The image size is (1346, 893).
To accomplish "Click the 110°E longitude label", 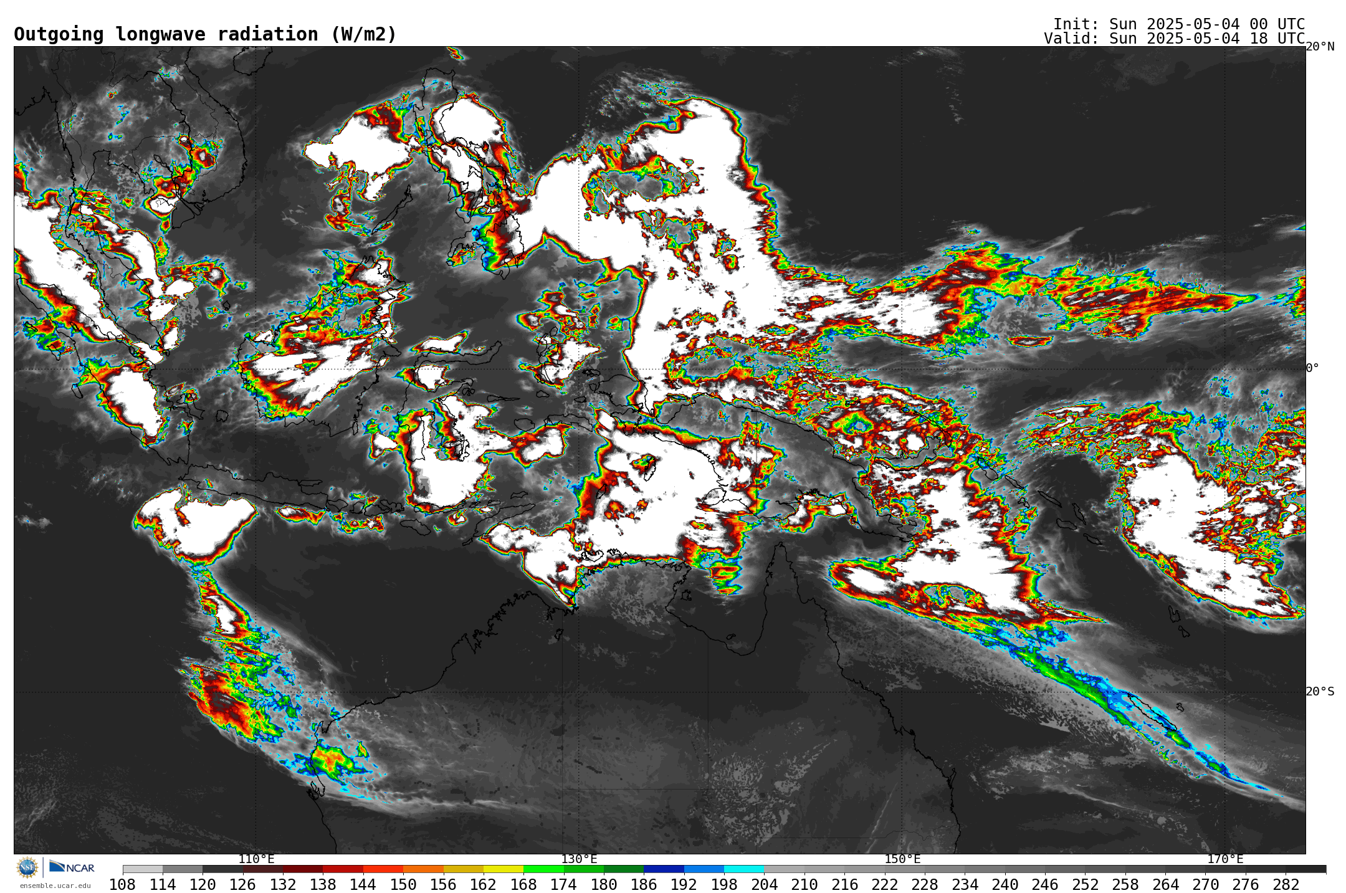I will click(256, 859).
